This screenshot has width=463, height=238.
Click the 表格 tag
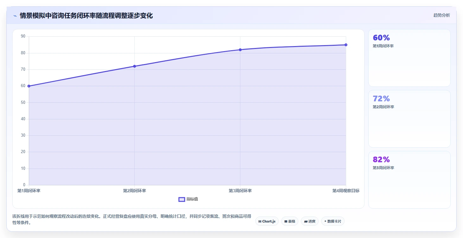click(x=290, y=221)
